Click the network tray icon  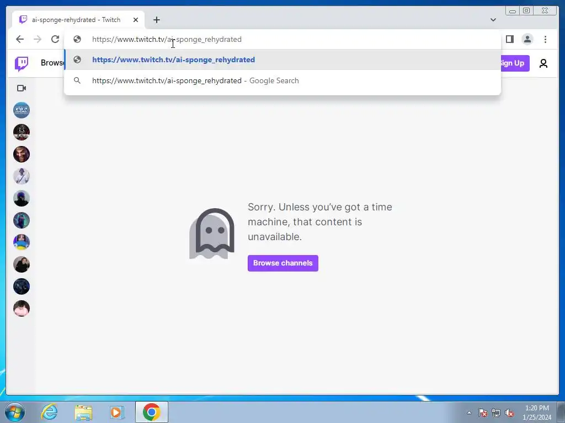(496, 413)
